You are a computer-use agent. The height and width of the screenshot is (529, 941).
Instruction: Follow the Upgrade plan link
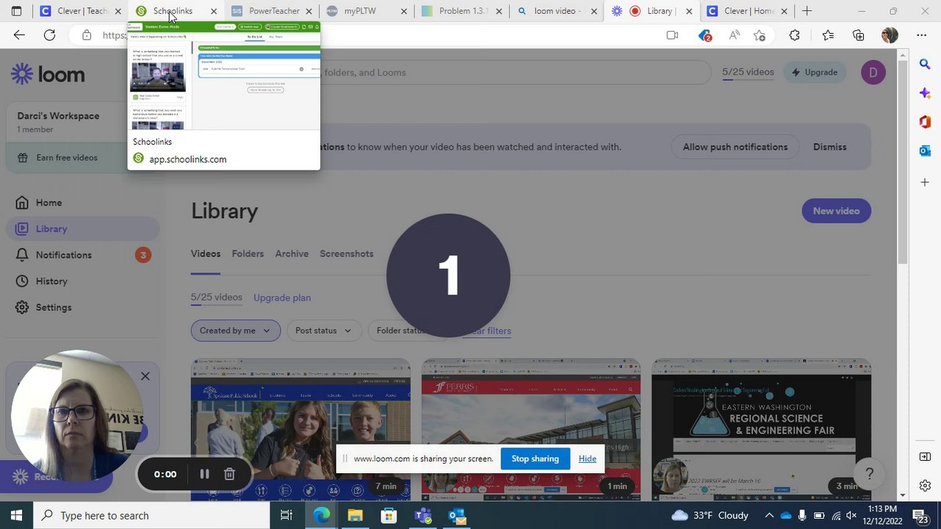pos(282,298)
